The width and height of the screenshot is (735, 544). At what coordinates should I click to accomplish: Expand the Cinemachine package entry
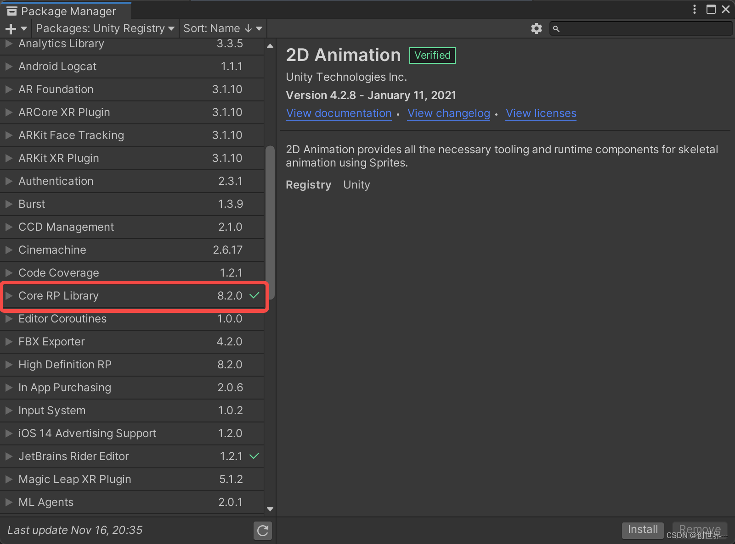(9, 250)
